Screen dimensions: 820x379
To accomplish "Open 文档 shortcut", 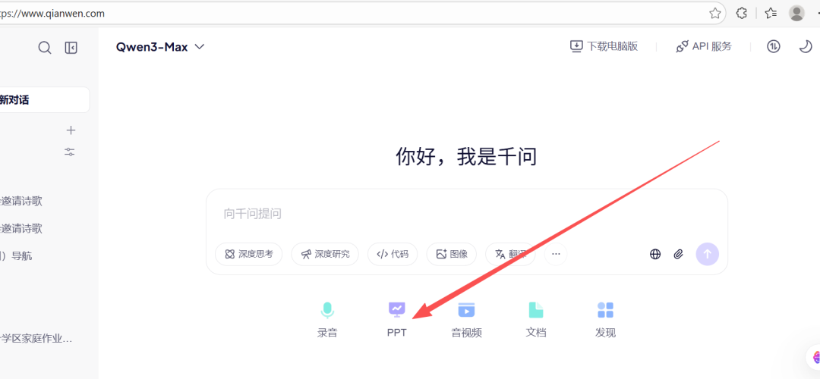I will click(x=536, y=319).
